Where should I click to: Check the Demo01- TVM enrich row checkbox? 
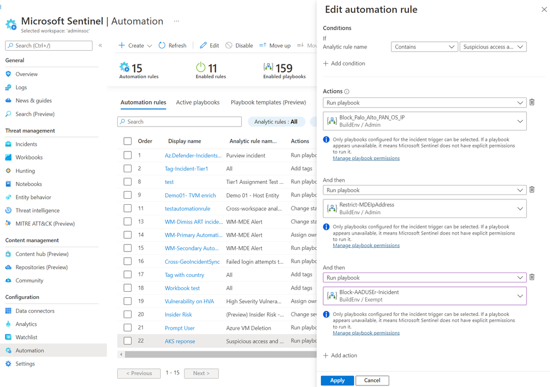click(128, 195)
